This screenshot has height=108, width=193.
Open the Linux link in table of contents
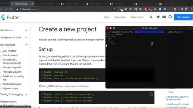[171, 92]
